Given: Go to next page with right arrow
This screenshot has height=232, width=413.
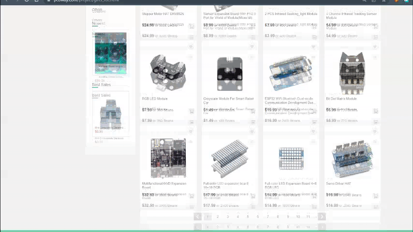Looking at the screenshot, I should tap(322, 217).
